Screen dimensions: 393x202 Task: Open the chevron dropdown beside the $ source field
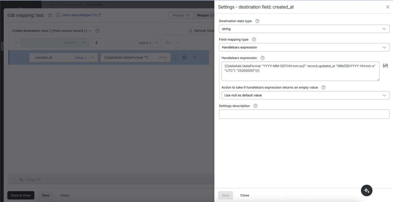pos(157,43)
